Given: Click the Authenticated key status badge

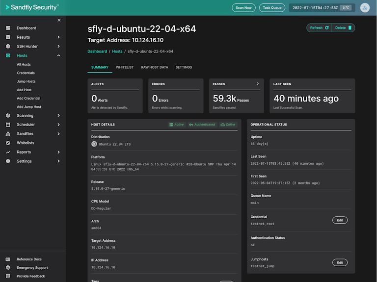Looking at the screenshot, I should click(202, 125).
